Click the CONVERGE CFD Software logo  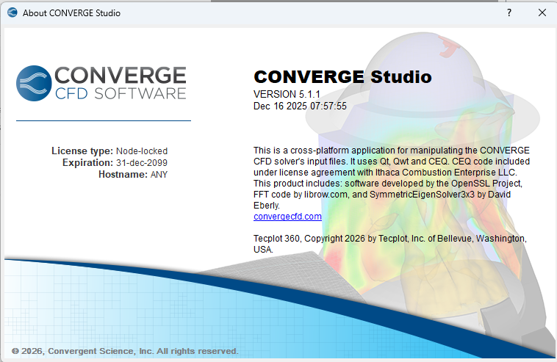click(x=101, y=83)
